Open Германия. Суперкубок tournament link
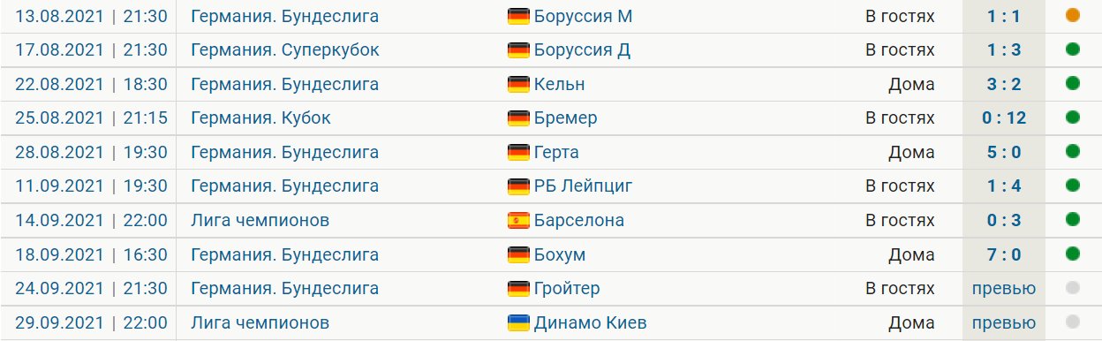The height and width of the screenshot is (341, 1102). [x=285, y=50]
